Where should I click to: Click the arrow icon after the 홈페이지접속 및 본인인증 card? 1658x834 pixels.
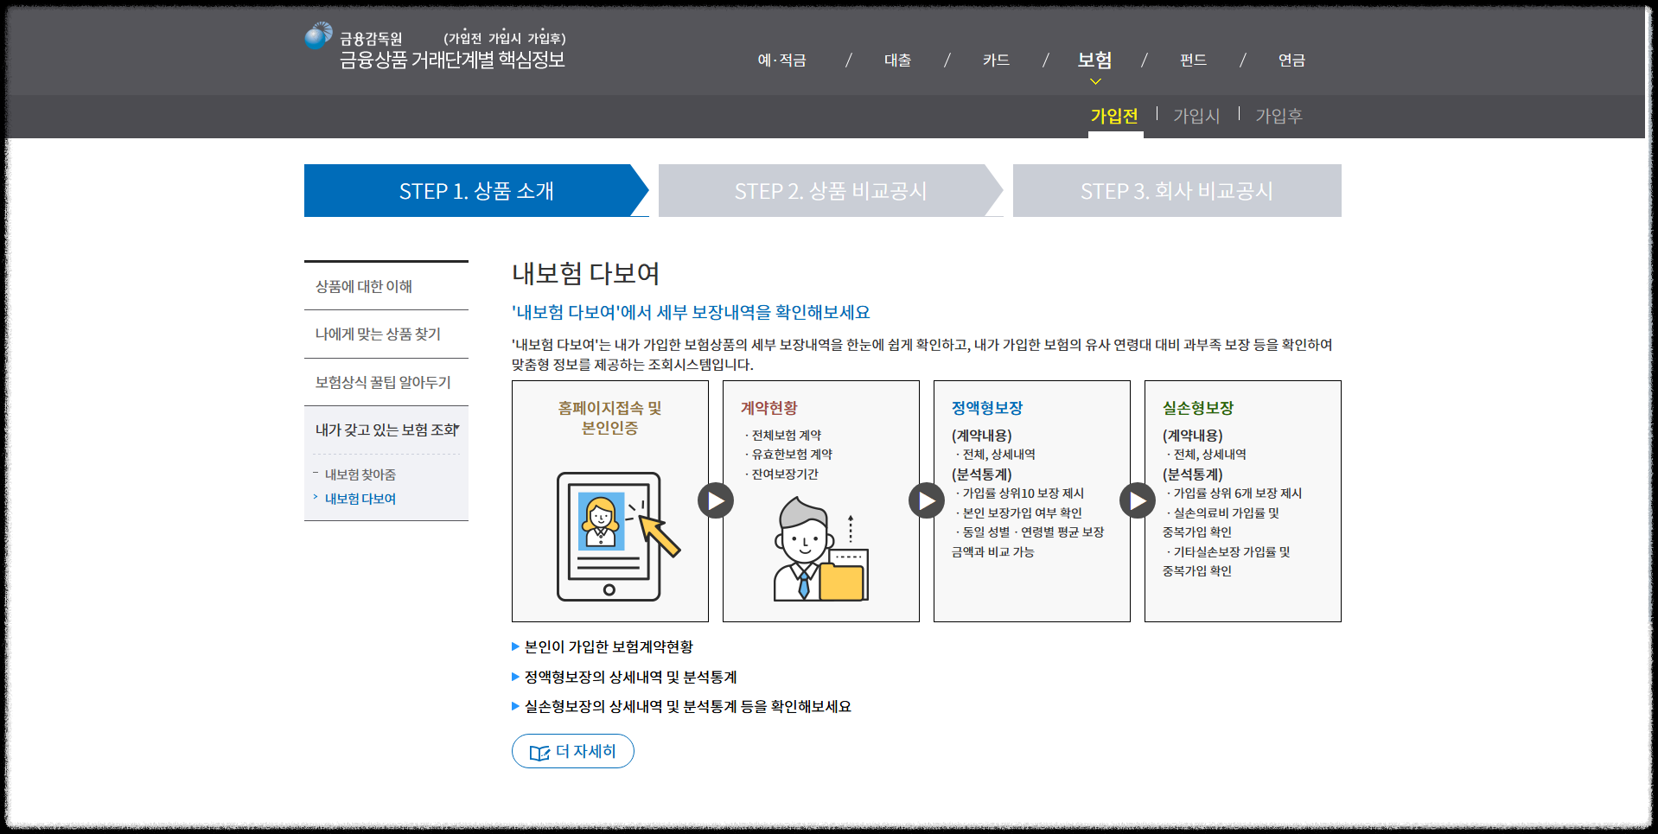pyautogui.click(x=716, y=500)
